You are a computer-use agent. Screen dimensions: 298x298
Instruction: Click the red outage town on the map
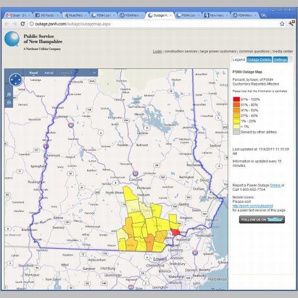[x=175, y=232]
